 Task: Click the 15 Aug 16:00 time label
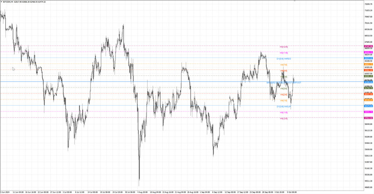click(167, 192)
